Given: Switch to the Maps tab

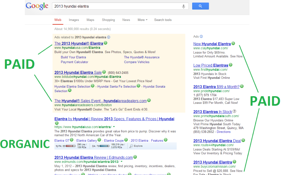Looking at the screenshot, I should pos(90,20).
